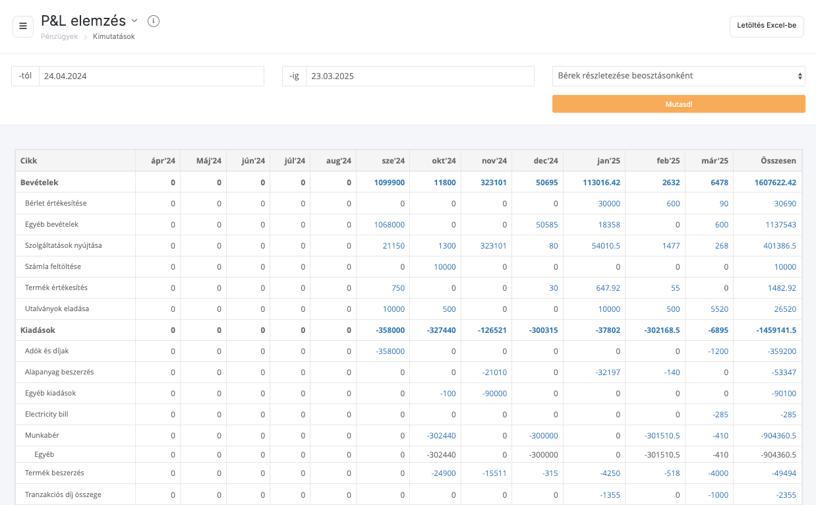Open the Bérek részletezése beosztásonként dropdown
The width and height of the screenshot is (816, 505).
click(678, 76)
